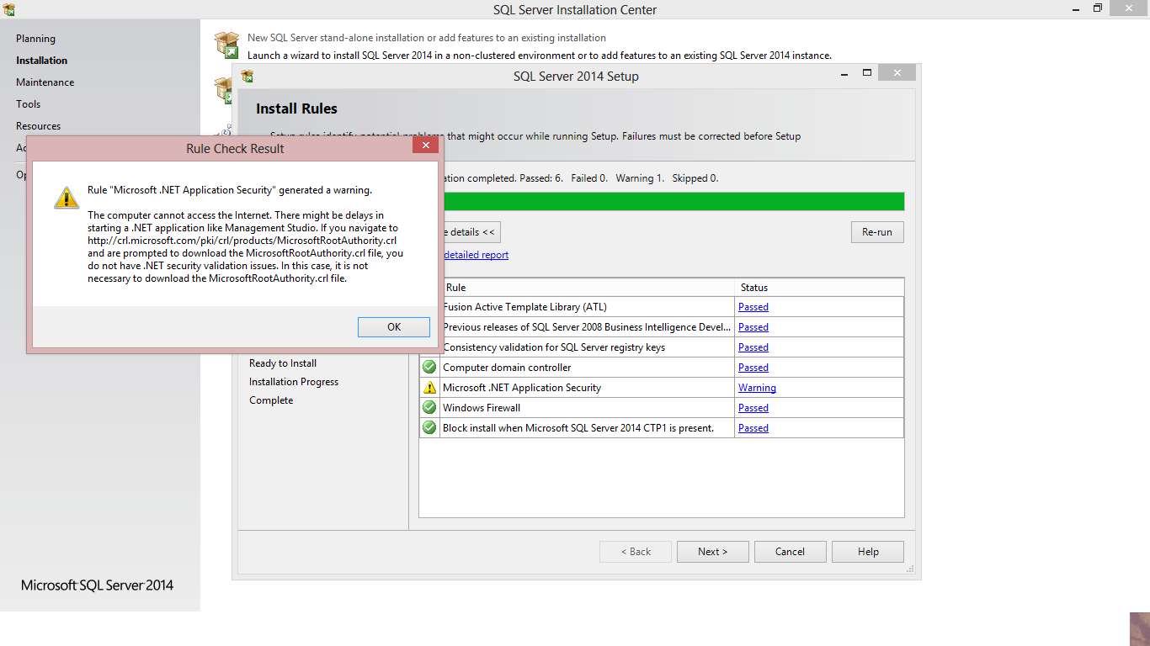Maximize the SQL Server 2014 Setup window
1150x646 pixels.
pos(866,73)
